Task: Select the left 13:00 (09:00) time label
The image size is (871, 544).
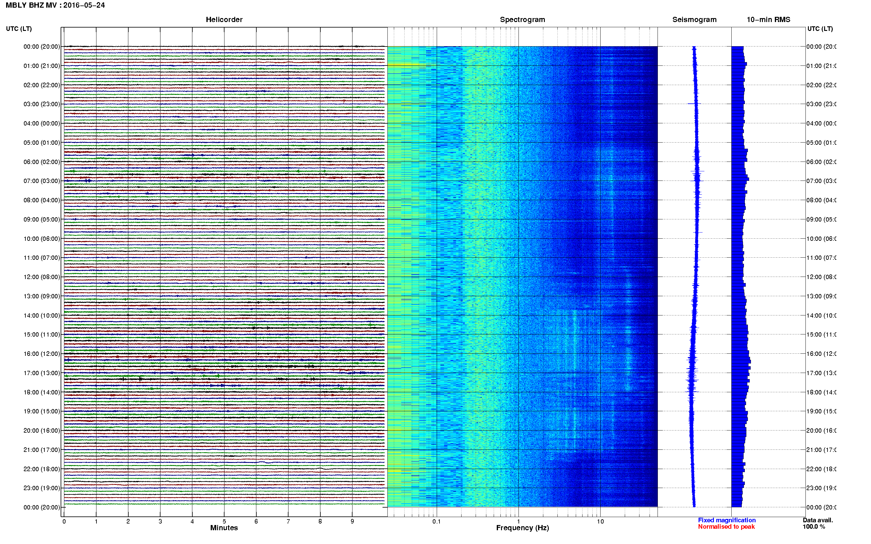Action: pyautogui.click(x=42, y=296)
